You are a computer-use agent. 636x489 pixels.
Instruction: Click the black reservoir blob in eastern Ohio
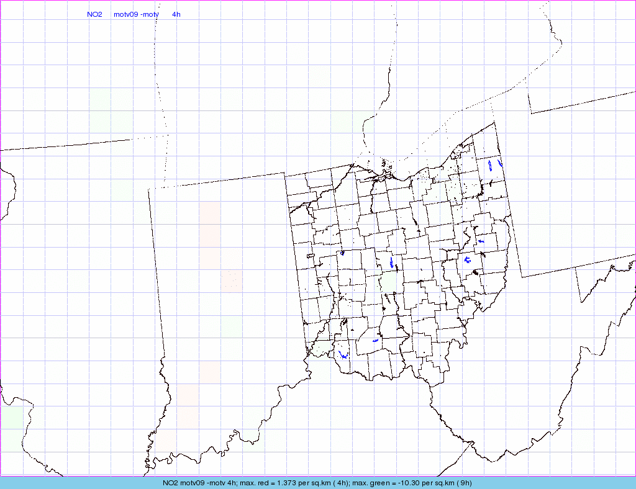click(476, 272)
